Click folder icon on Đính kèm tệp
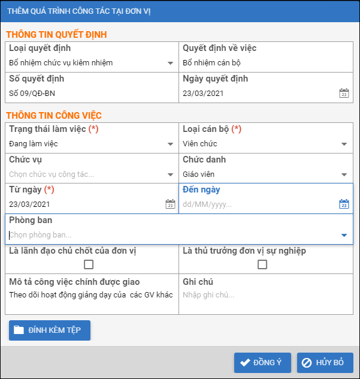360x379 pixels. tap(19, 330)
